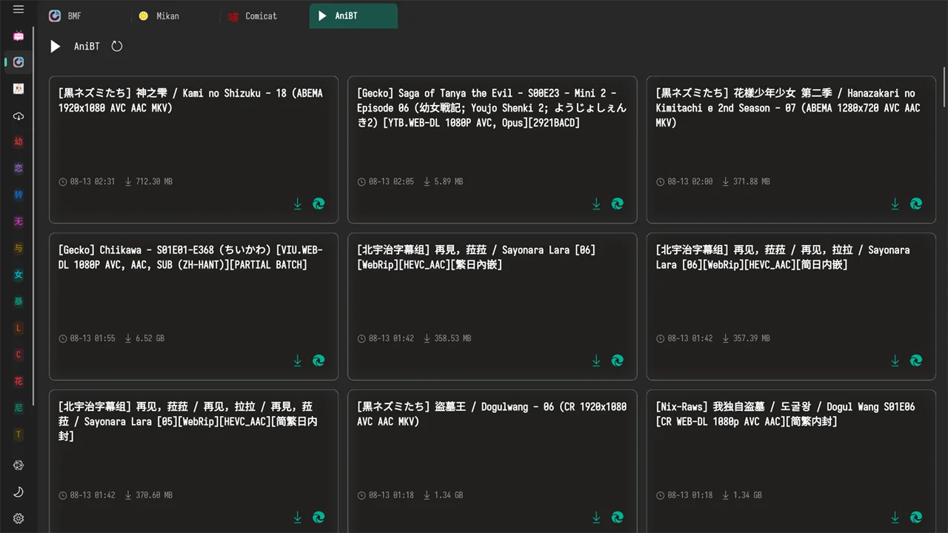The width and height of the screenshot is (948, 533).
Task: Click the Kami no Shizuku 18 title
Action: pyautogui.click(x=190, y=101)
